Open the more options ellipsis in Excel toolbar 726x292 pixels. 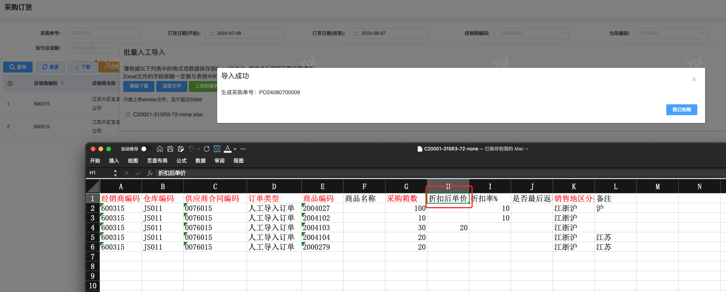click(243, 149)
